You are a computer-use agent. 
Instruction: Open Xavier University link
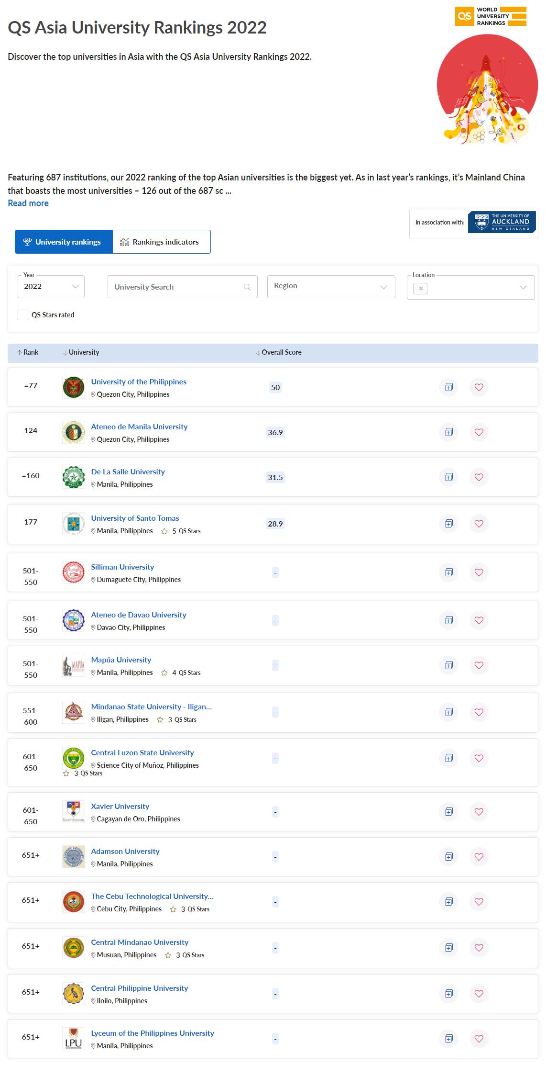[x=120, y=807]
